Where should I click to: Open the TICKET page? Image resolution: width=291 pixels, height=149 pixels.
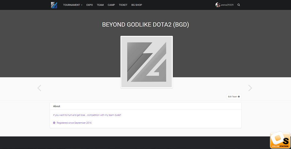click(123, 5)
